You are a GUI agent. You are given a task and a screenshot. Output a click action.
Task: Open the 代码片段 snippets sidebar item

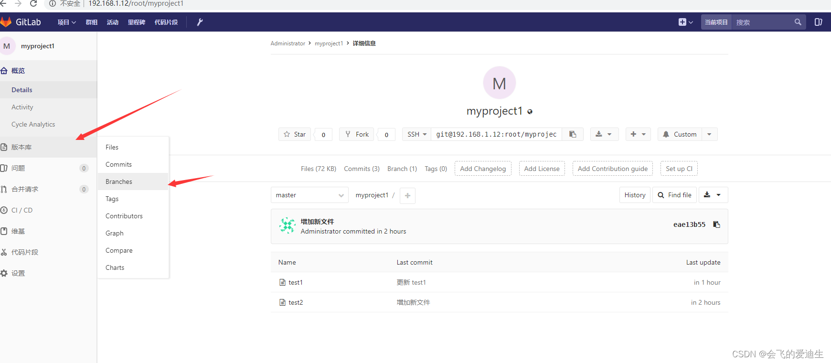click(x=48, y=252)
